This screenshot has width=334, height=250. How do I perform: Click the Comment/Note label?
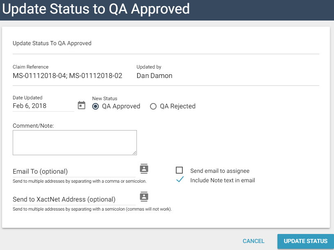(33, 126)
